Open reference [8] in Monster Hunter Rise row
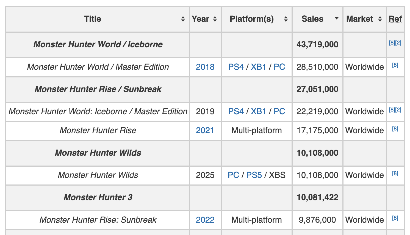 395,129
